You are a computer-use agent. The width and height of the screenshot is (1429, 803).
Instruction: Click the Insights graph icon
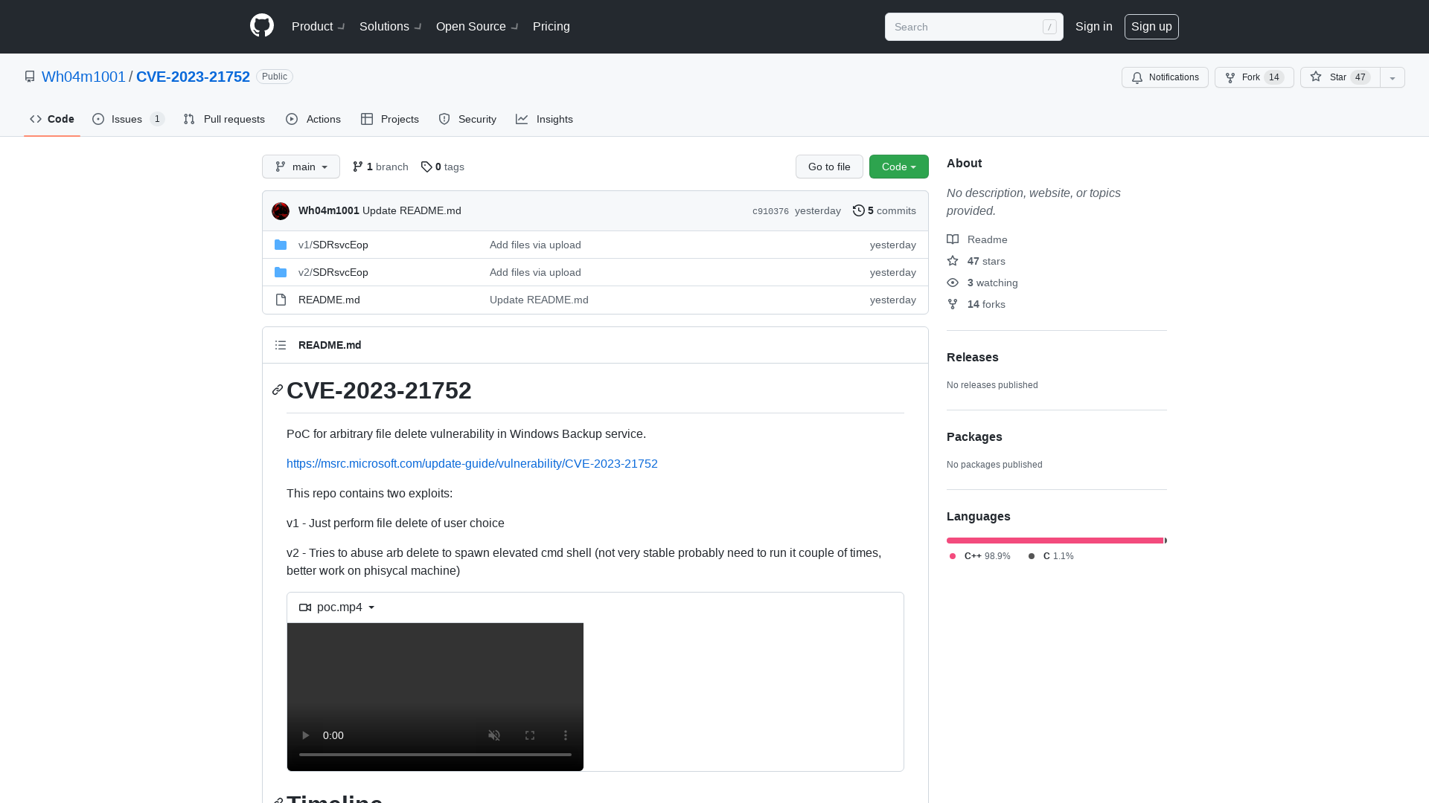[x=521, y=119]
